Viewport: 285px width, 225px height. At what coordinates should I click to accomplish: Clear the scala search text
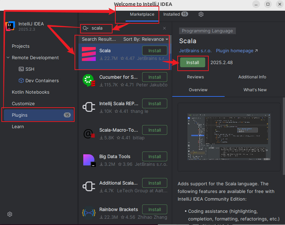pos(164,28)
